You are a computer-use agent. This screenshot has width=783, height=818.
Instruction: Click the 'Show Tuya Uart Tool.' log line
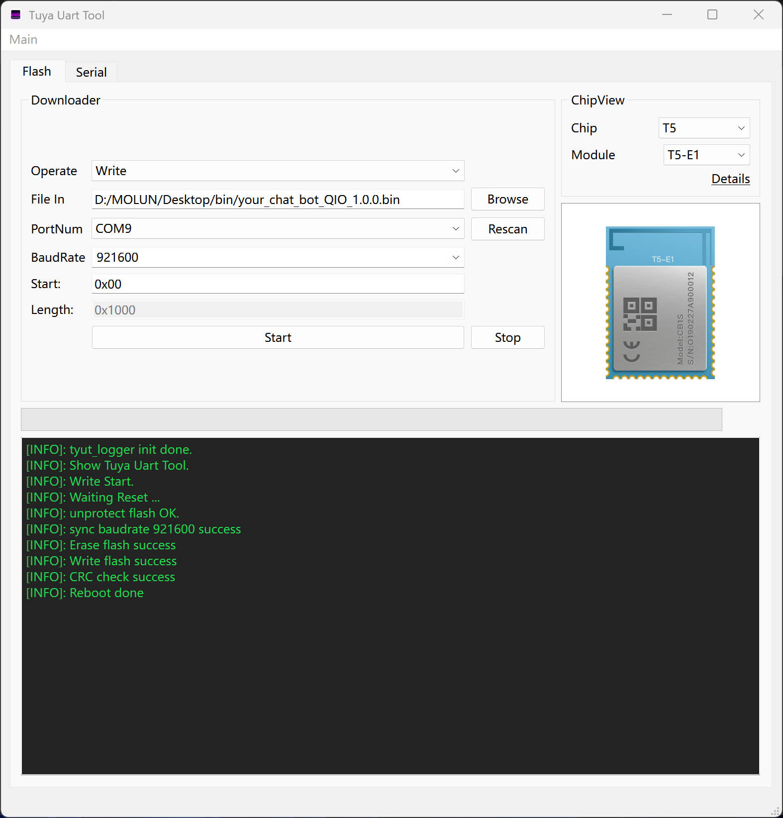tap(107, 465)
